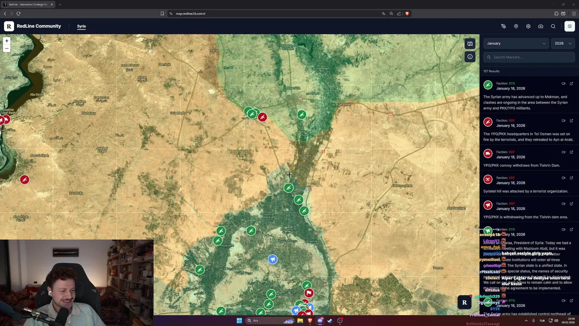Open external link for Tel Osman headquarters entry
The width and height of the screenshot is (579, 326).
pos(571,120)
